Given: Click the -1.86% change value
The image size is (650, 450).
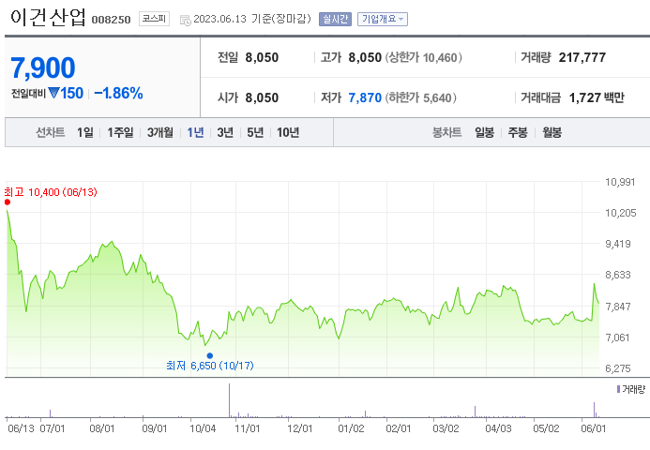Looking at the screenshot, I should (118, 93).
